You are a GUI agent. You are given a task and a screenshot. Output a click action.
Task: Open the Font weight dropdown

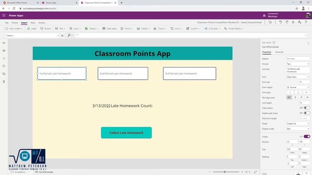pyautogui.click(x=298, y=87)
